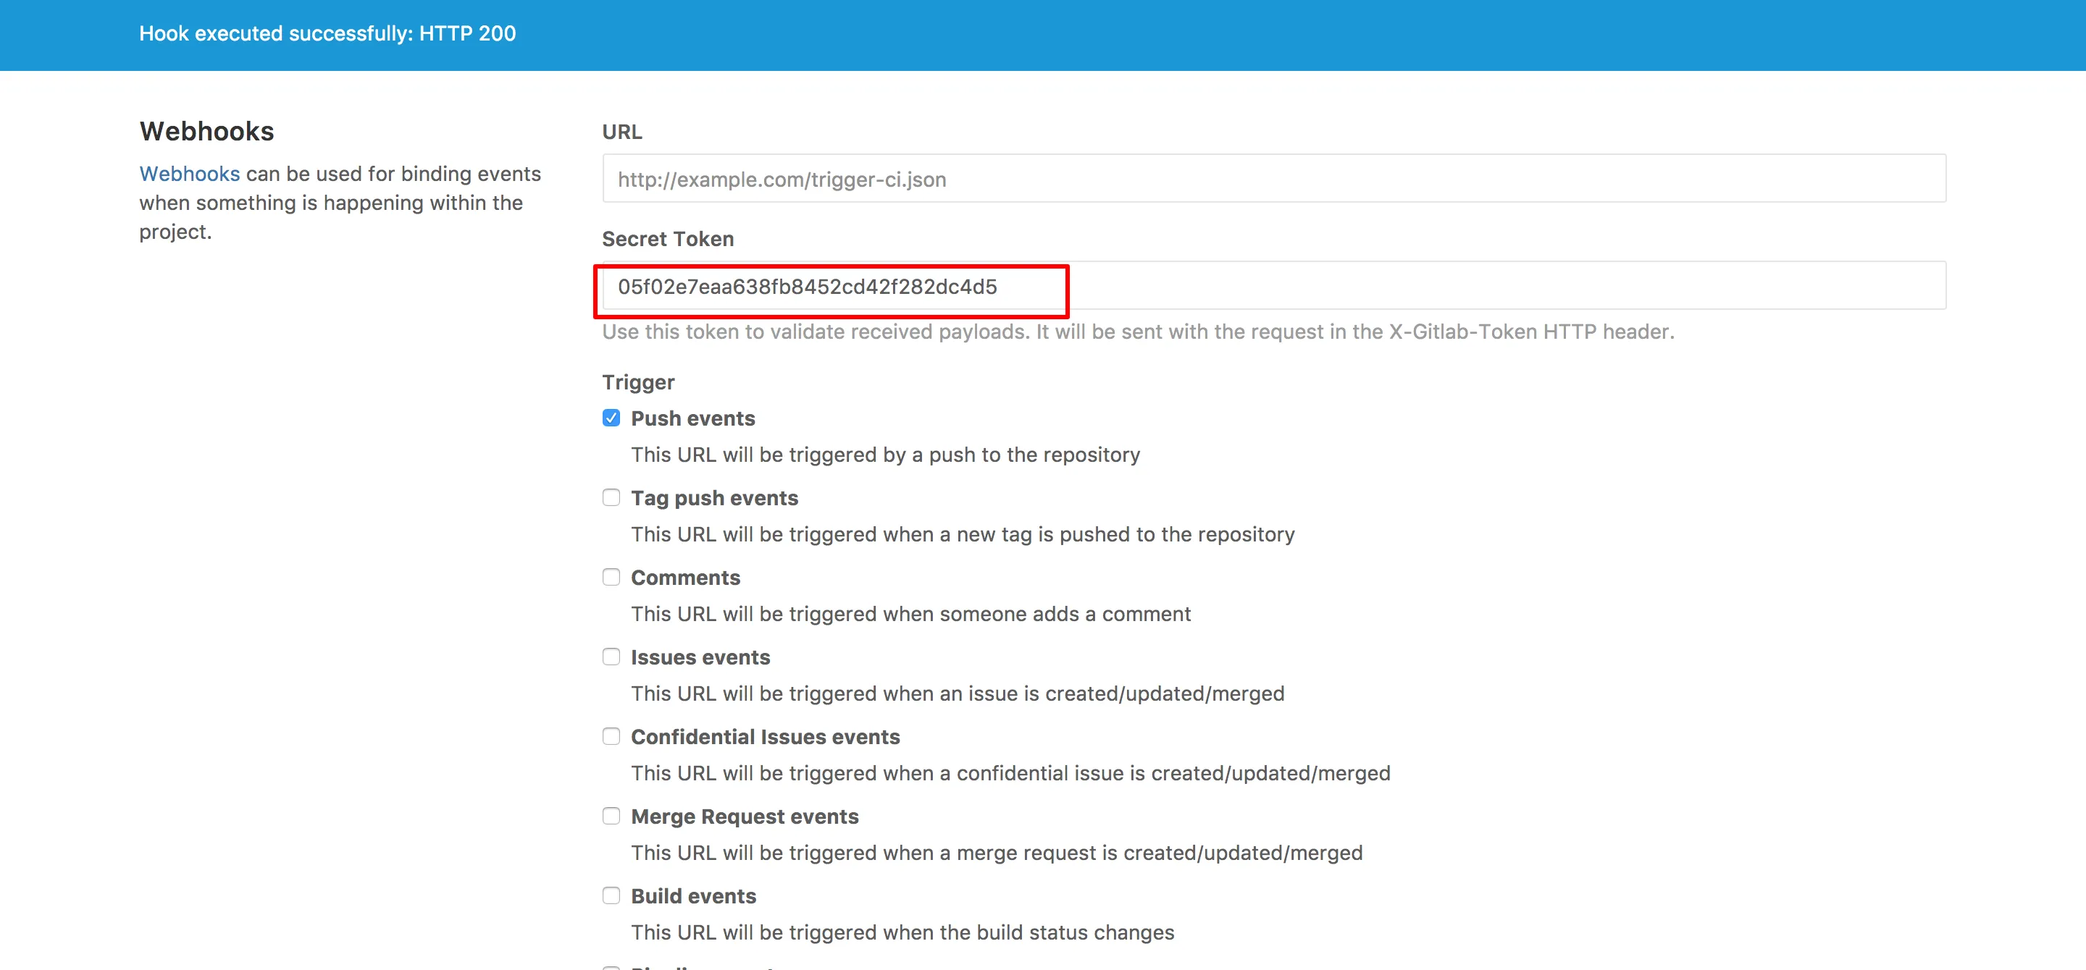This screenshot has width=2086, height=970.
Task: Click the "Tag push events" label text
Action: [x=714, y=498]
